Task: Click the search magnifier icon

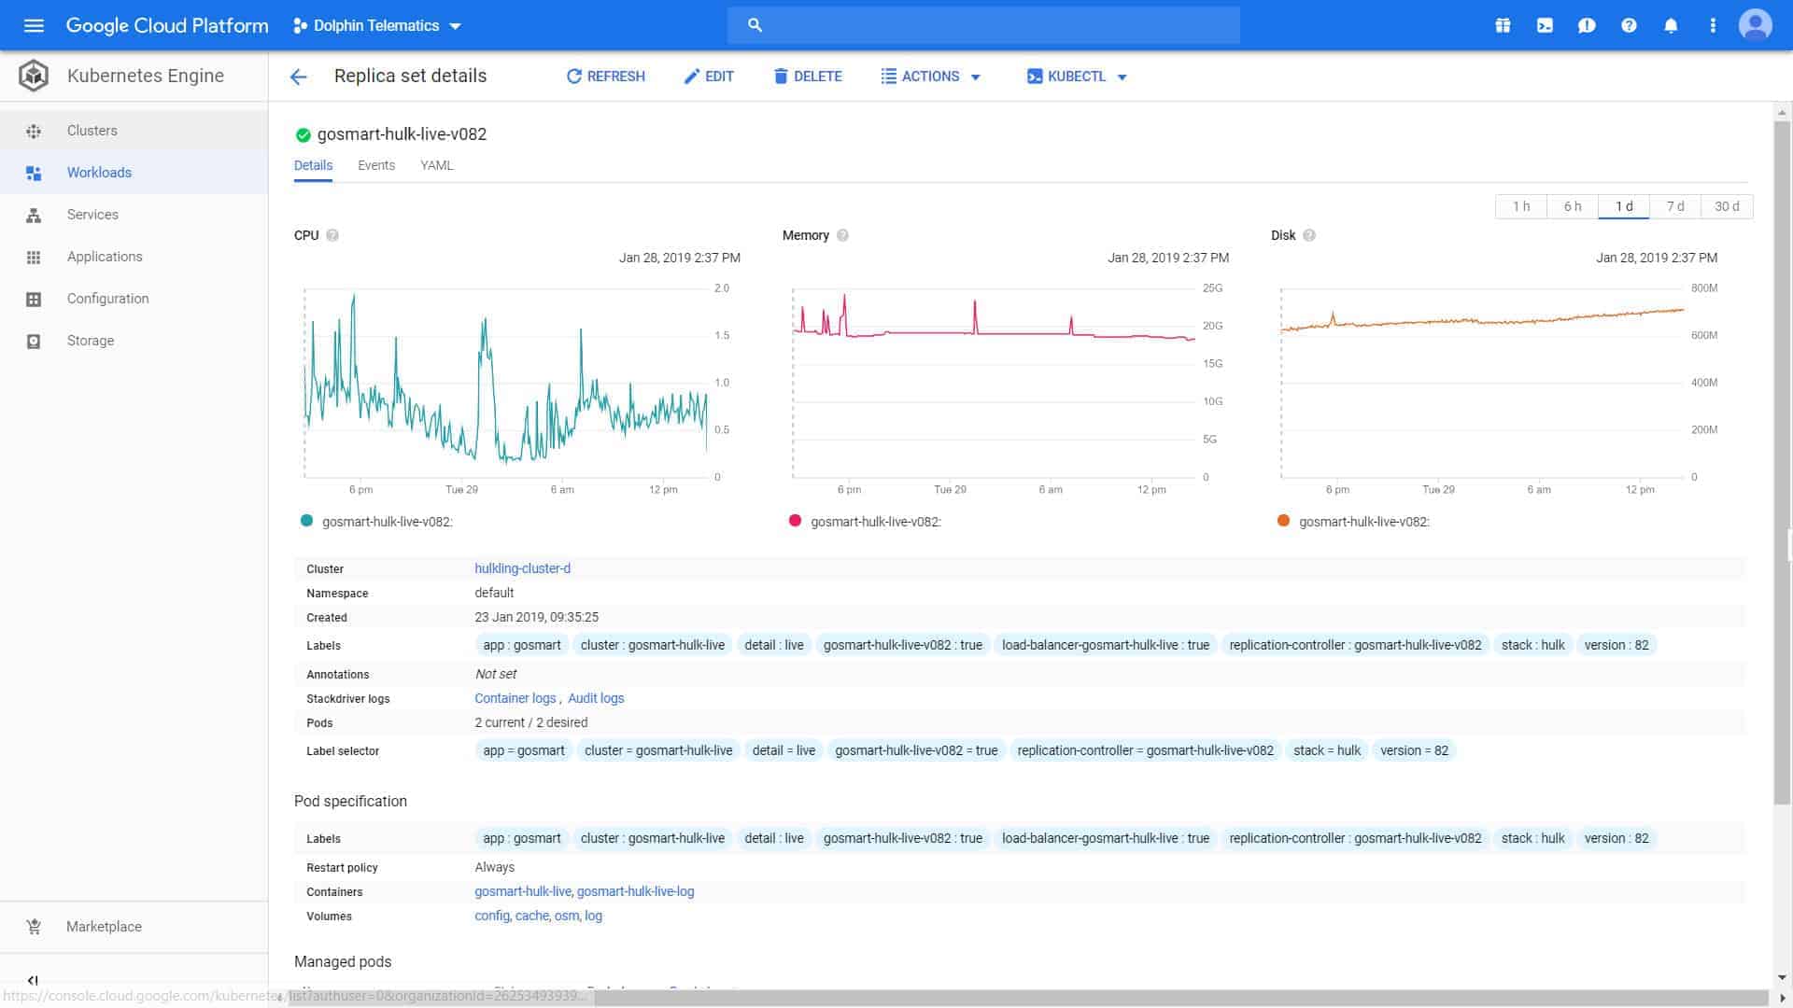Action: coord(755,25)
